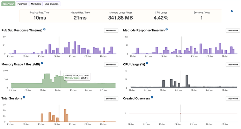
Task: Open help for Created Observers
Action: point(152,97)
